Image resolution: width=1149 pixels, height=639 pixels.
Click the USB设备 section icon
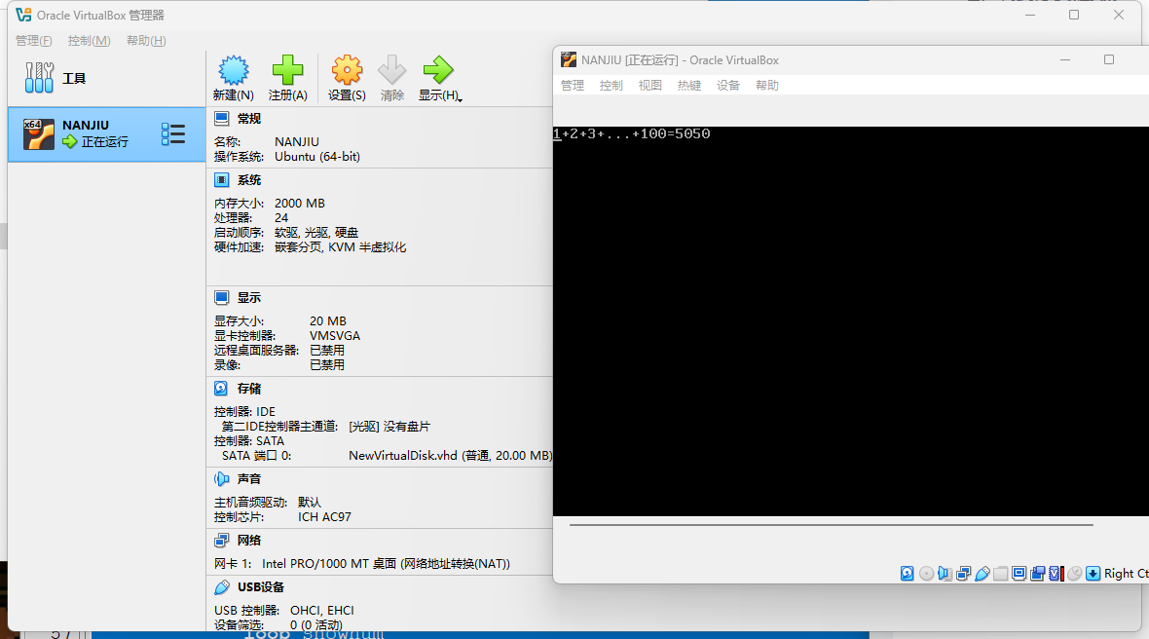pyautogui.click(x=221, y=587)
